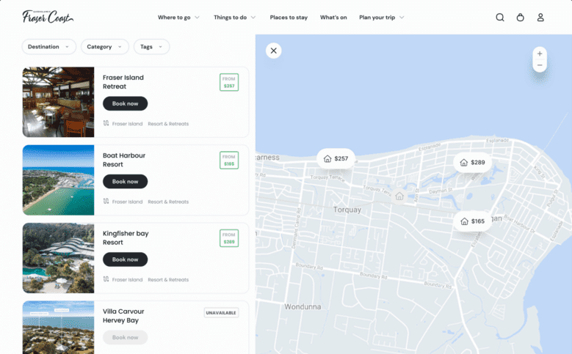Click the Torquay label on map
The image size is (572, 354).
pos(347,210)
